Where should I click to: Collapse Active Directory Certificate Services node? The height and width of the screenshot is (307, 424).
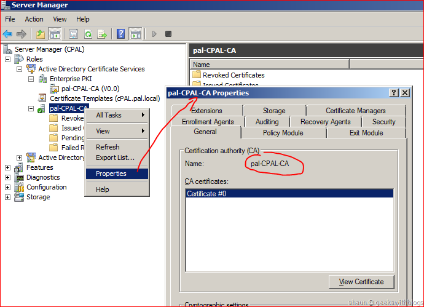[19, 69]
